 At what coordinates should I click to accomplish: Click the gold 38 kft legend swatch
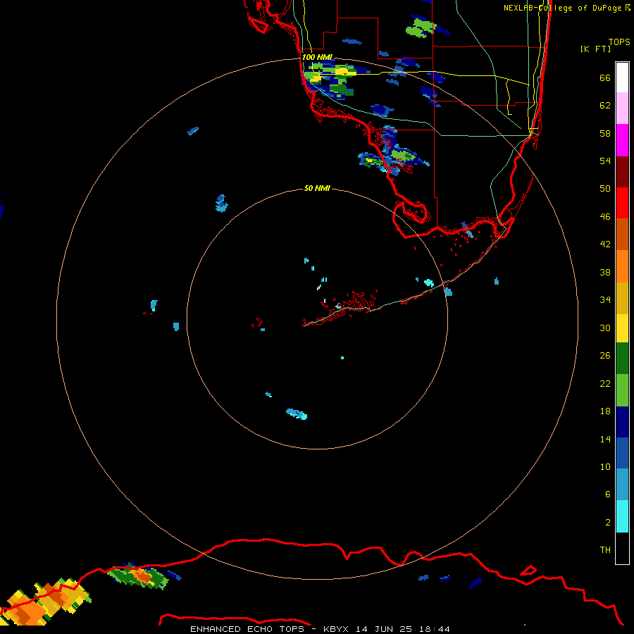click(622, 298)
